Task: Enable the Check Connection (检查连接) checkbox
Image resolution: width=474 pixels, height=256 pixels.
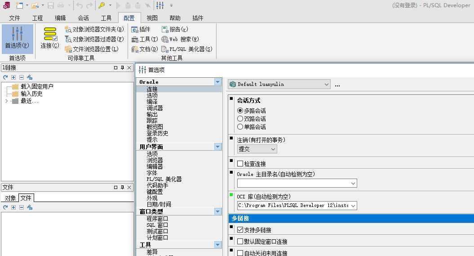Action: point(240,164)
